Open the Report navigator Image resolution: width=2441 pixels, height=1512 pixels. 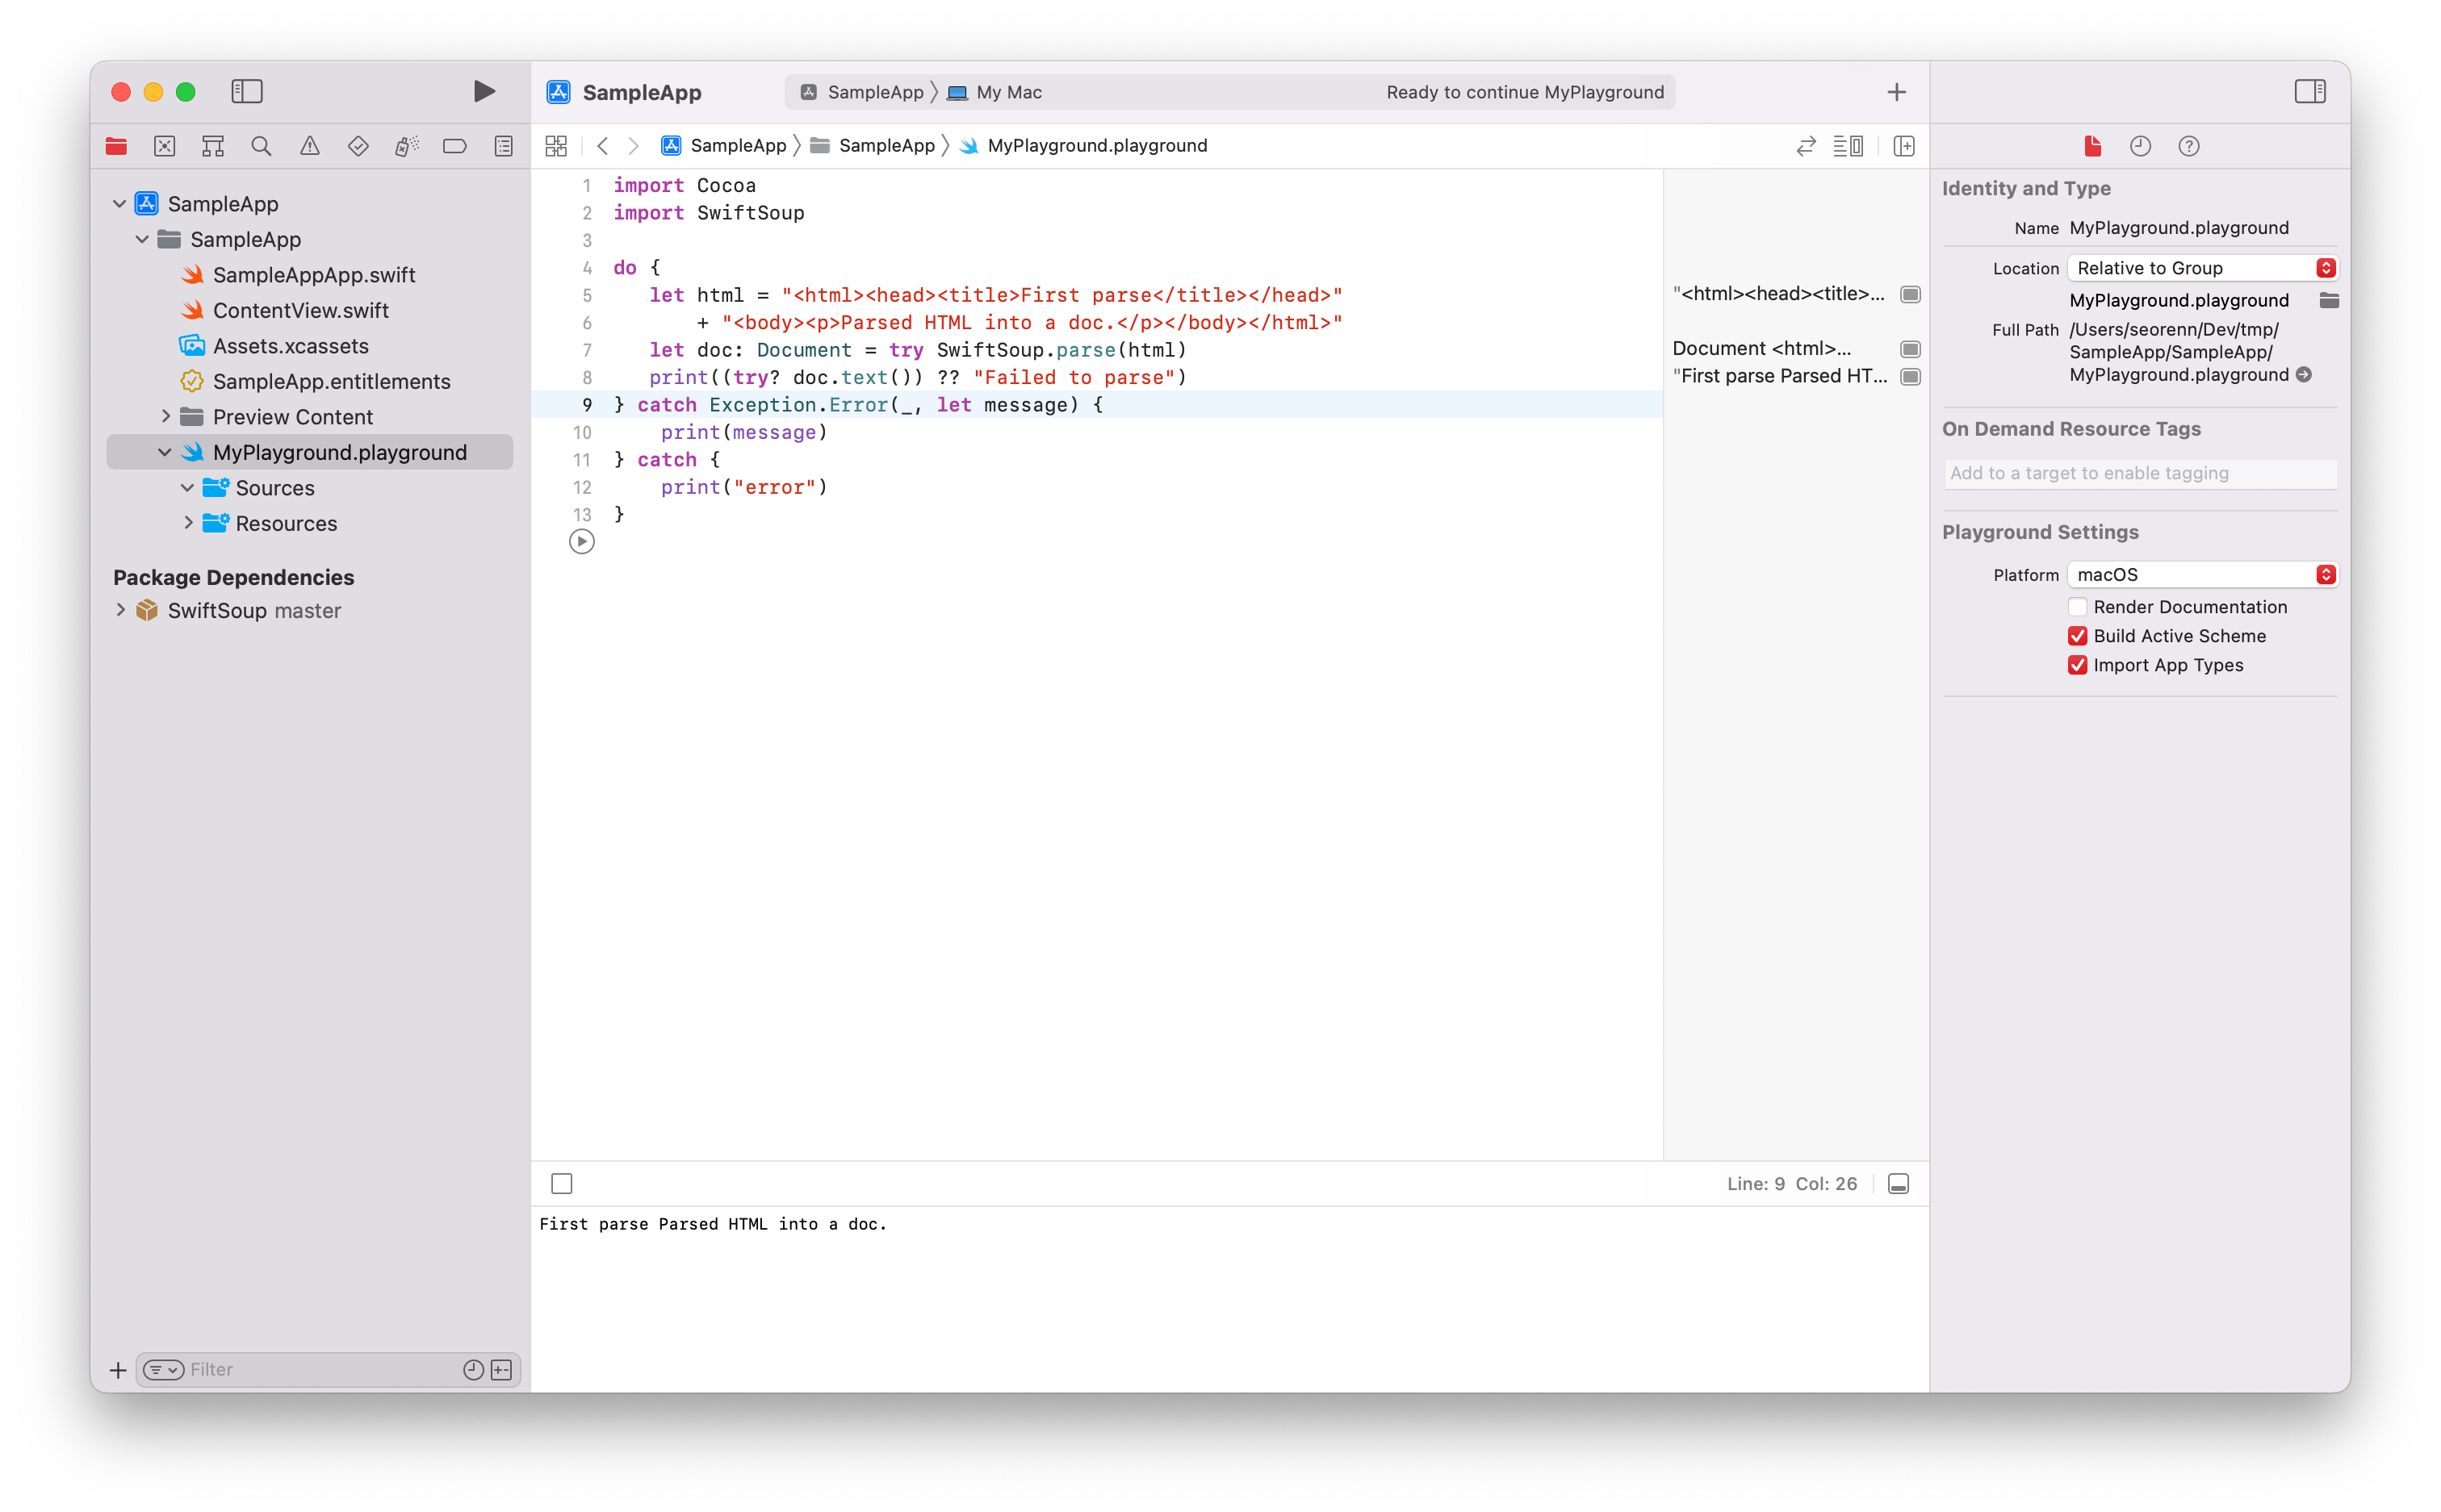coord(503,146)
